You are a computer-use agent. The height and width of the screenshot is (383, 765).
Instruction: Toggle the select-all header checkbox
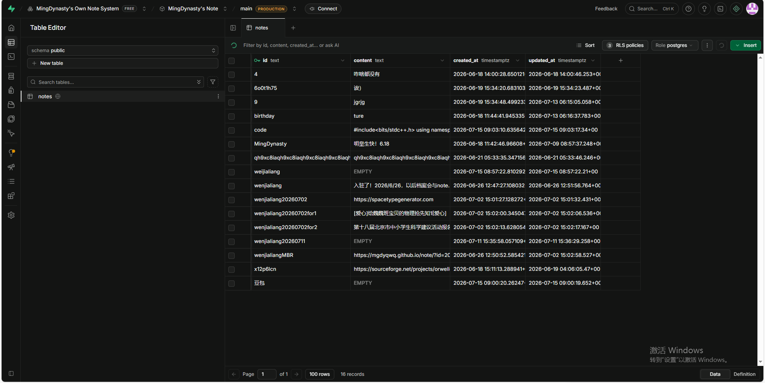(x=231, y=60)
